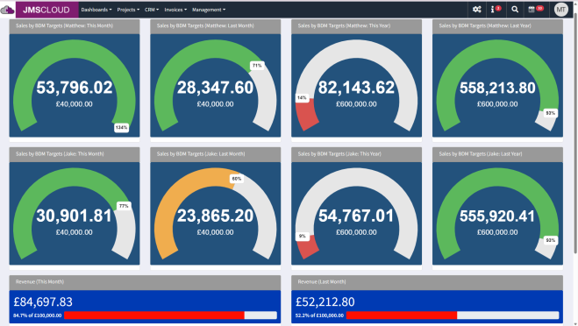Viewport: 578px width, 326px height.
Task: Open the settings gears icon
Action: pos(476,10)
